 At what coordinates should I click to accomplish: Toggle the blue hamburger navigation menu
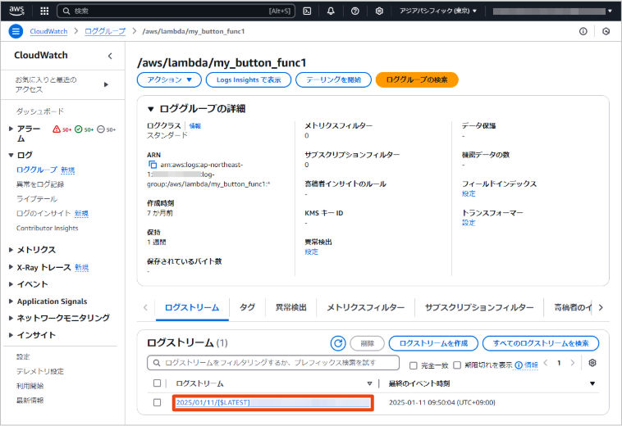pos(16,31)
